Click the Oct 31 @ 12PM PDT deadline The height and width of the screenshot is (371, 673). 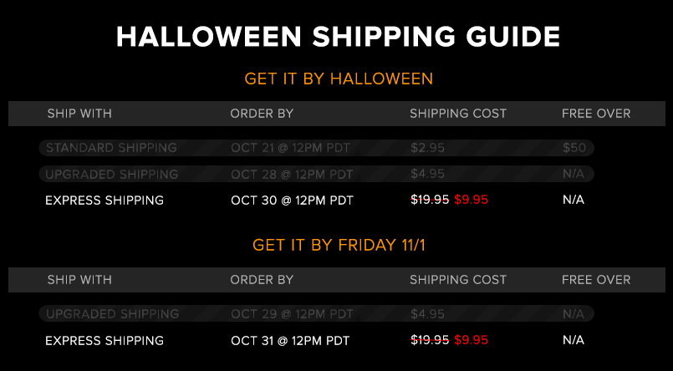point(290,341)
